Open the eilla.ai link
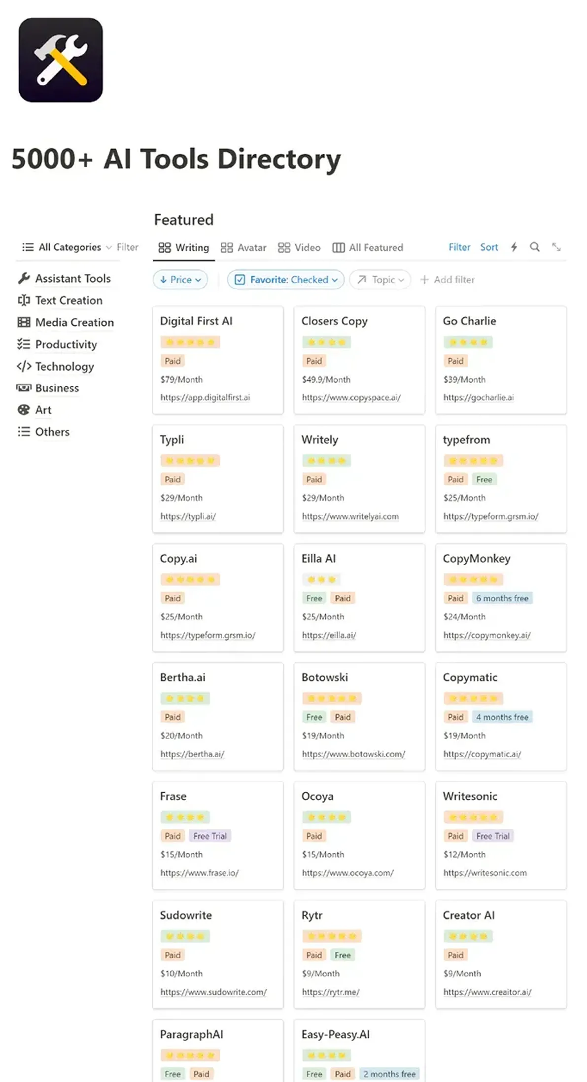 (x=329, y=635)
